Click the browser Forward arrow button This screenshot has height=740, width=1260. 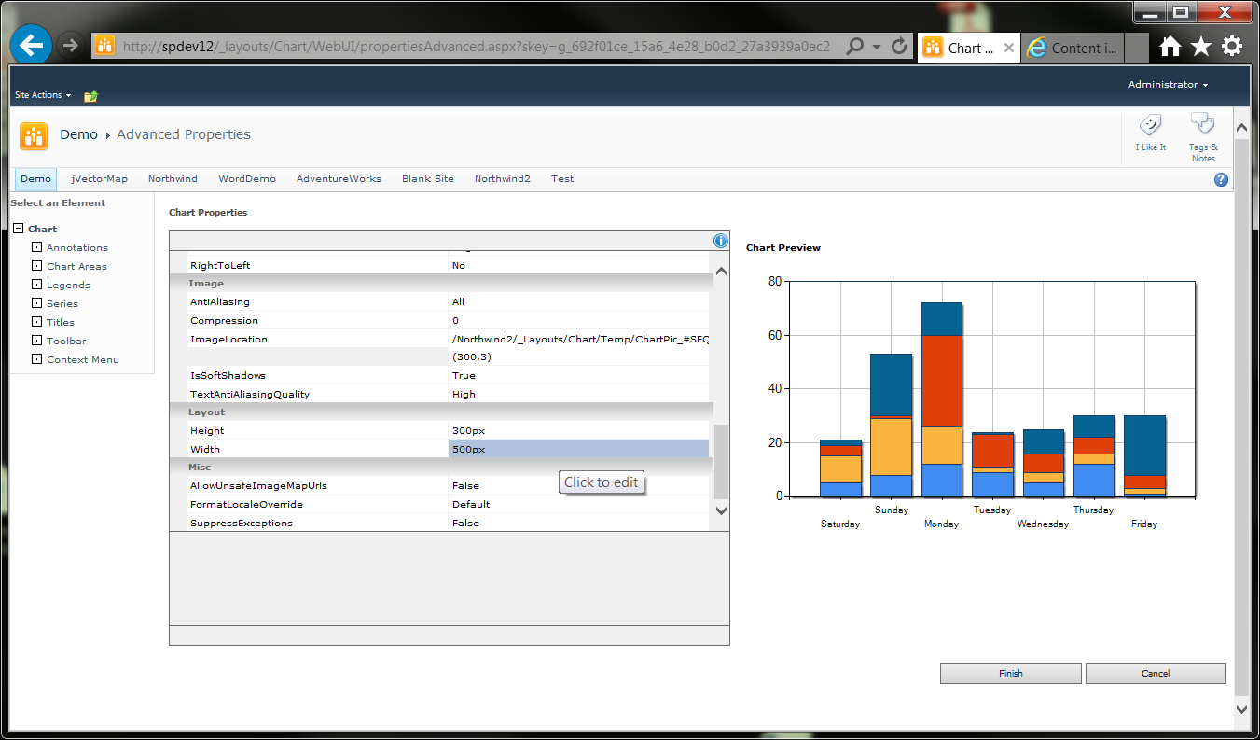[x=70, y=46]
